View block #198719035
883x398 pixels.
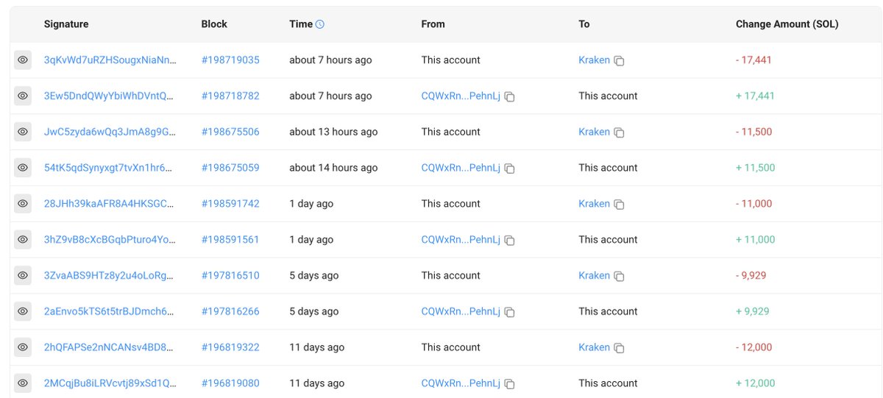(x=230, y=60)
